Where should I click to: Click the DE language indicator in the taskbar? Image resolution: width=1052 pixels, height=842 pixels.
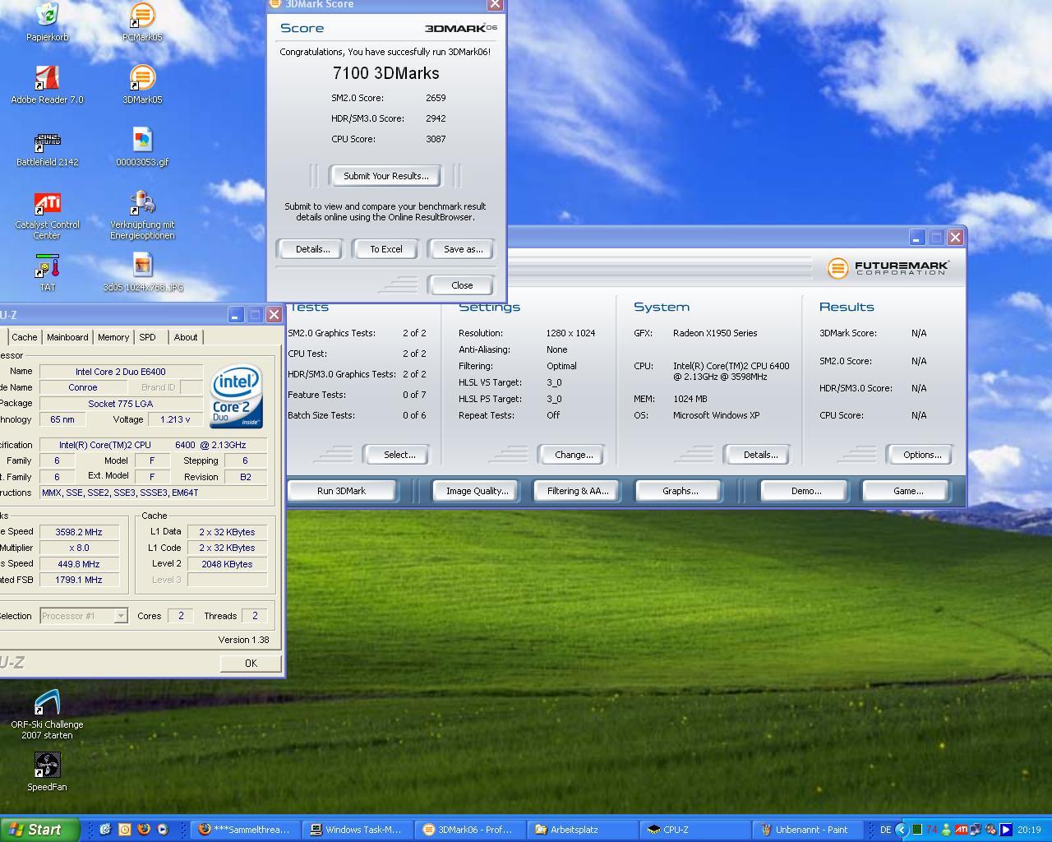[x=885, y=830]
